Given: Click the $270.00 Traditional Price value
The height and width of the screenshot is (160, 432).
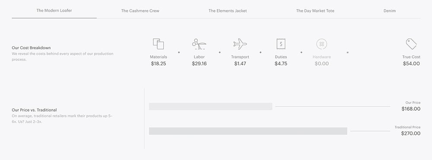Looking at the screenshot, I should pyautogui.click(x=411, y=134).
